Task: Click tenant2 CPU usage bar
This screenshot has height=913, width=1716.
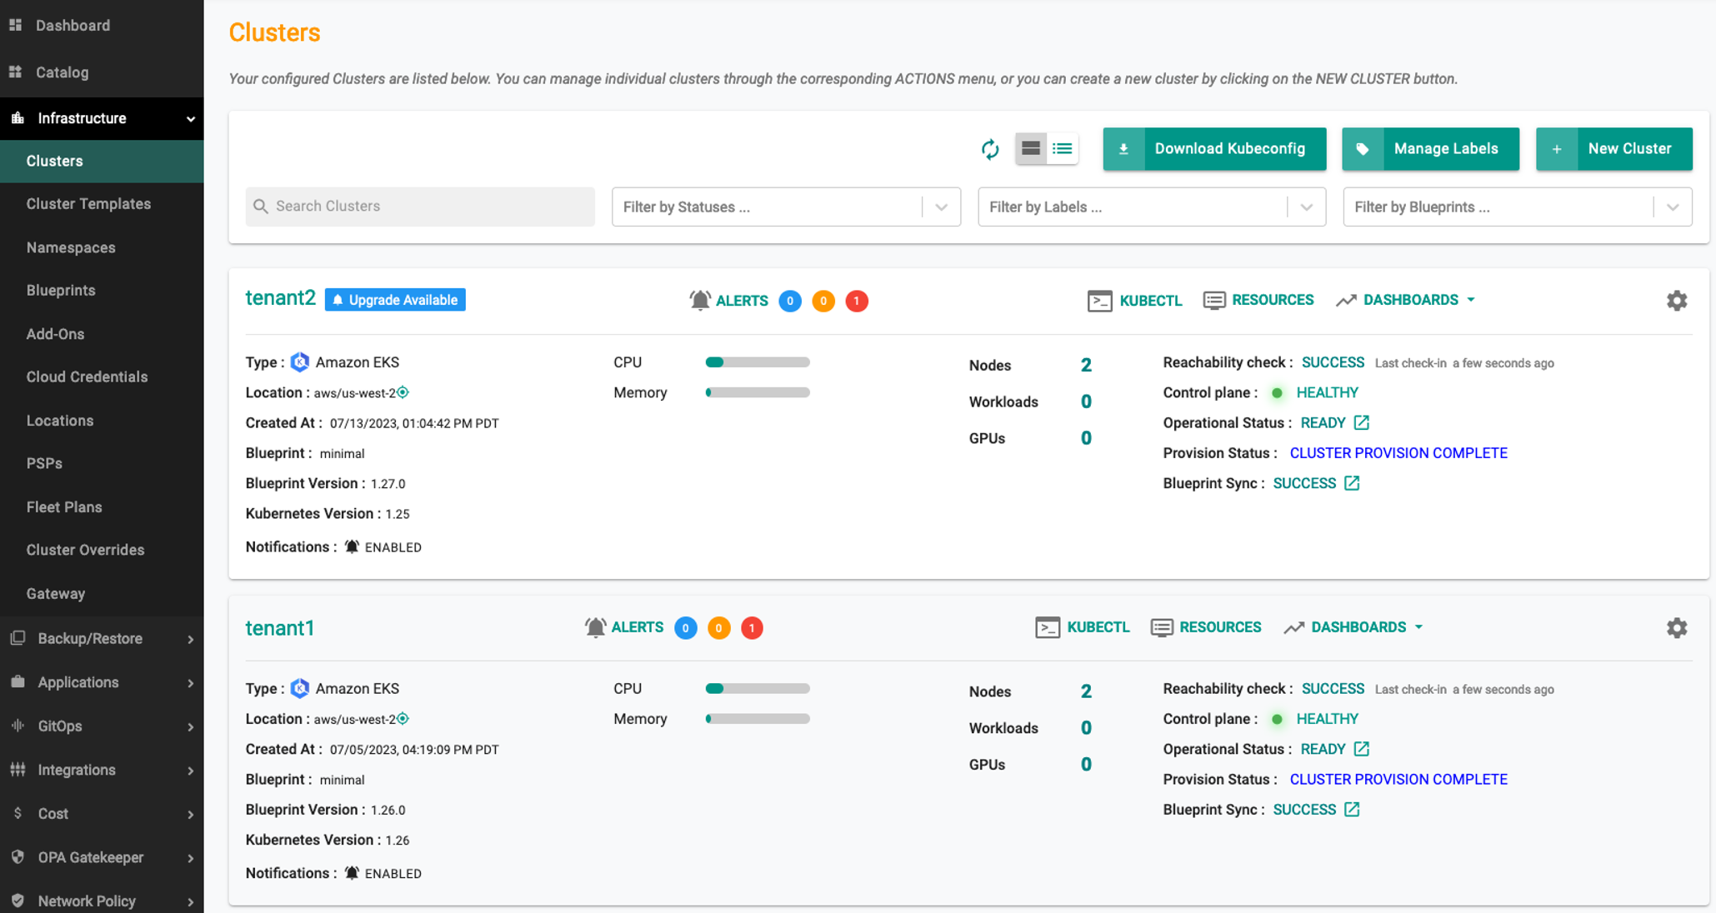Action: click(x=757, y=362)
